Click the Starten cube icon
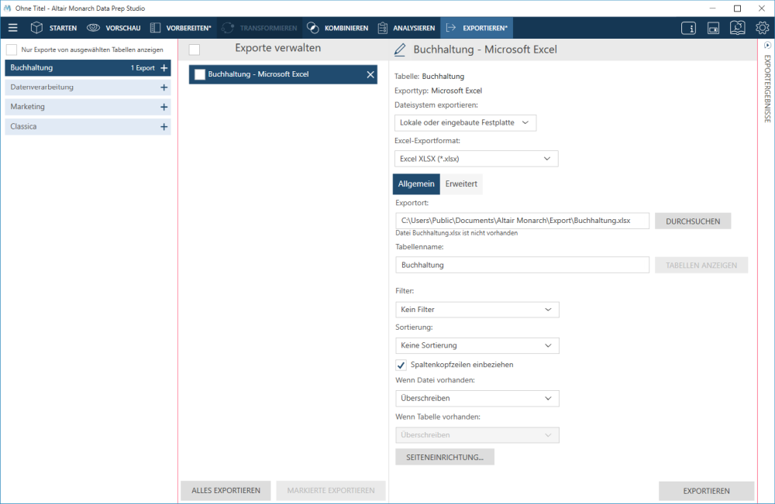Image resolution: width=775 pixels, height=504 pixels. click(x=36, y=28)
